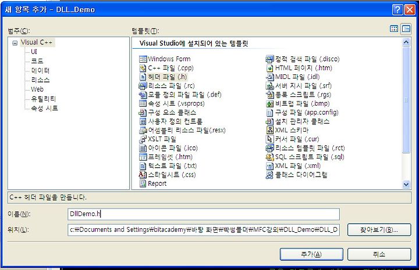Select the 클래스 다이어그램 template icon
The image size is (419, 270).
(x=270, y=175)
